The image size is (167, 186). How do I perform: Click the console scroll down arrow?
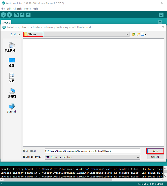pos(165,176)
